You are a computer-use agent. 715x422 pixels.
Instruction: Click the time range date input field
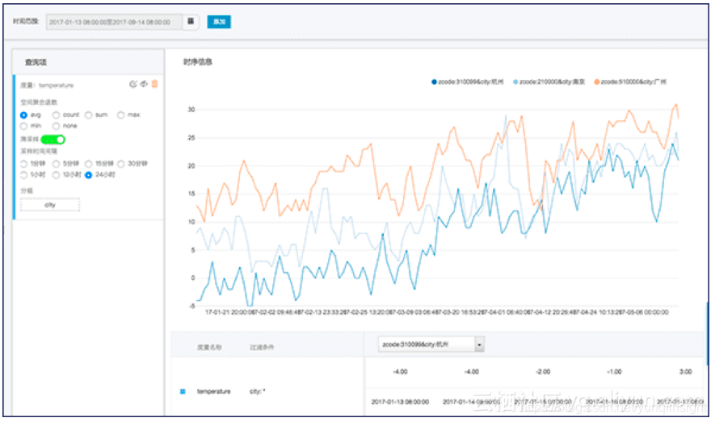(x=114, y=22)
